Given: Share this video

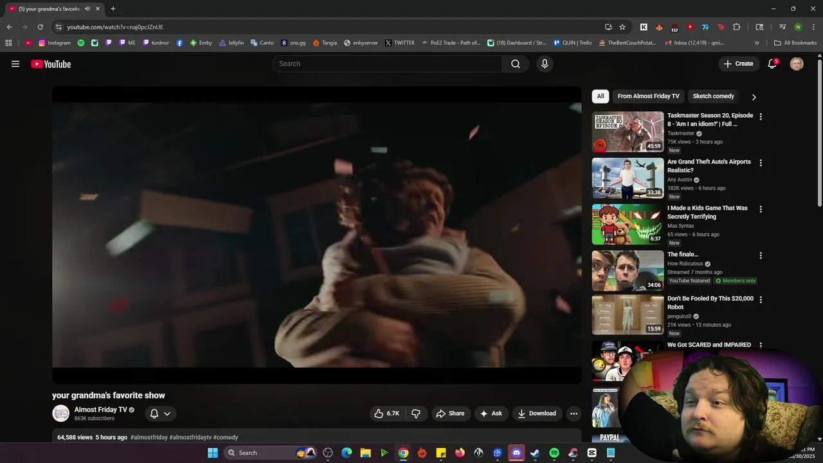Looking at the screenshot, I should (450, 413).
